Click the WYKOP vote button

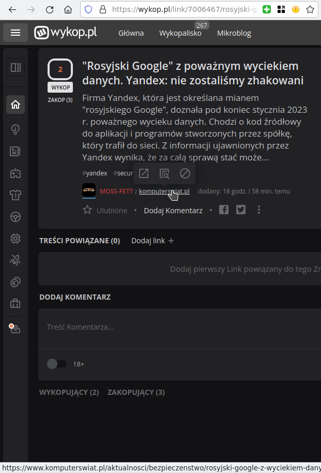pos(60,87)
